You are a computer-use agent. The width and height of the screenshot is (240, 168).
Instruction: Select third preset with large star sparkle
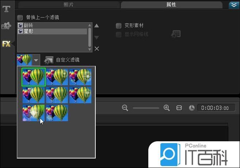click(x=80, y=77)
